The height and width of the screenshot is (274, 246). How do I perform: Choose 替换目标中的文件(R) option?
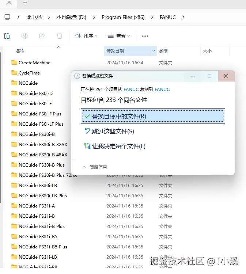153,116
